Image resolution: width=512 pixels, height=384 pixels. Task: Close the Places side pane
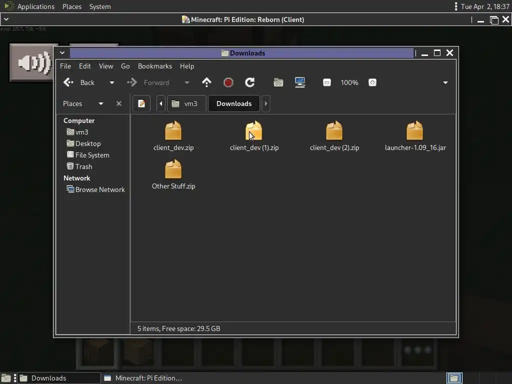pos(119,103)
